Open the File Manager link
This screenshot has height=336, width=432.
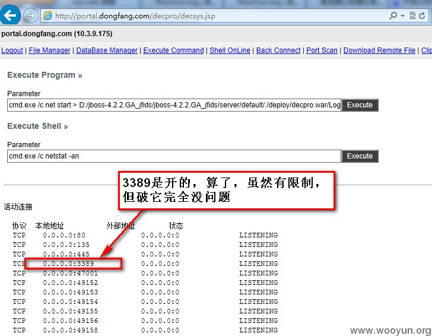50,50
